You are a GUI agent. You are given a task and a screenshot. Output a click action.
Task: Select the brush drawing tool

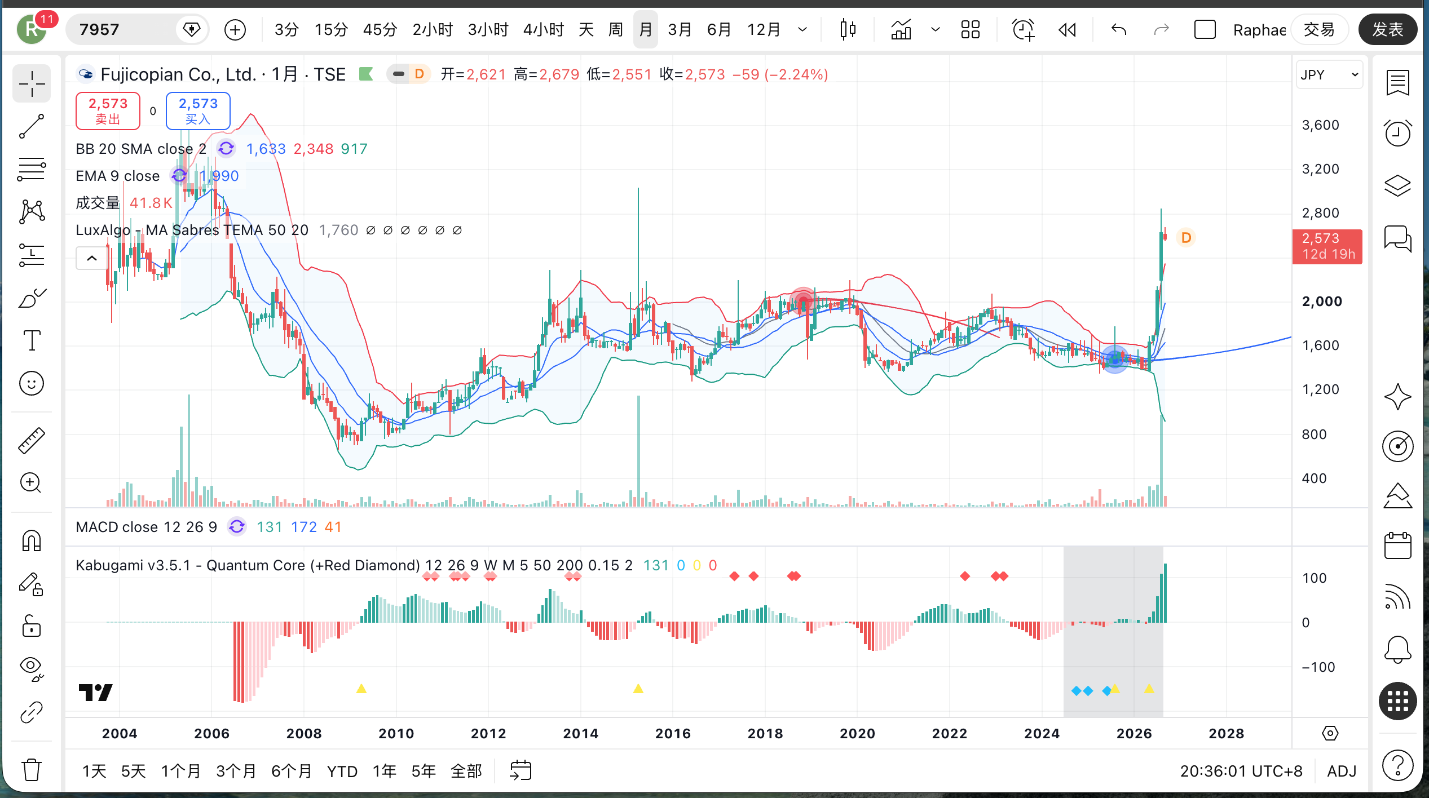click(x=32, y=298)
